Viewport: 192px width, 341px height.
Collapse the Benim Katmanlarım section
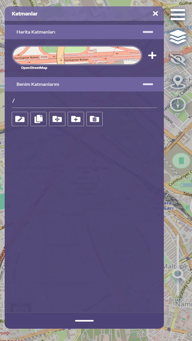(x=148, y=84)
